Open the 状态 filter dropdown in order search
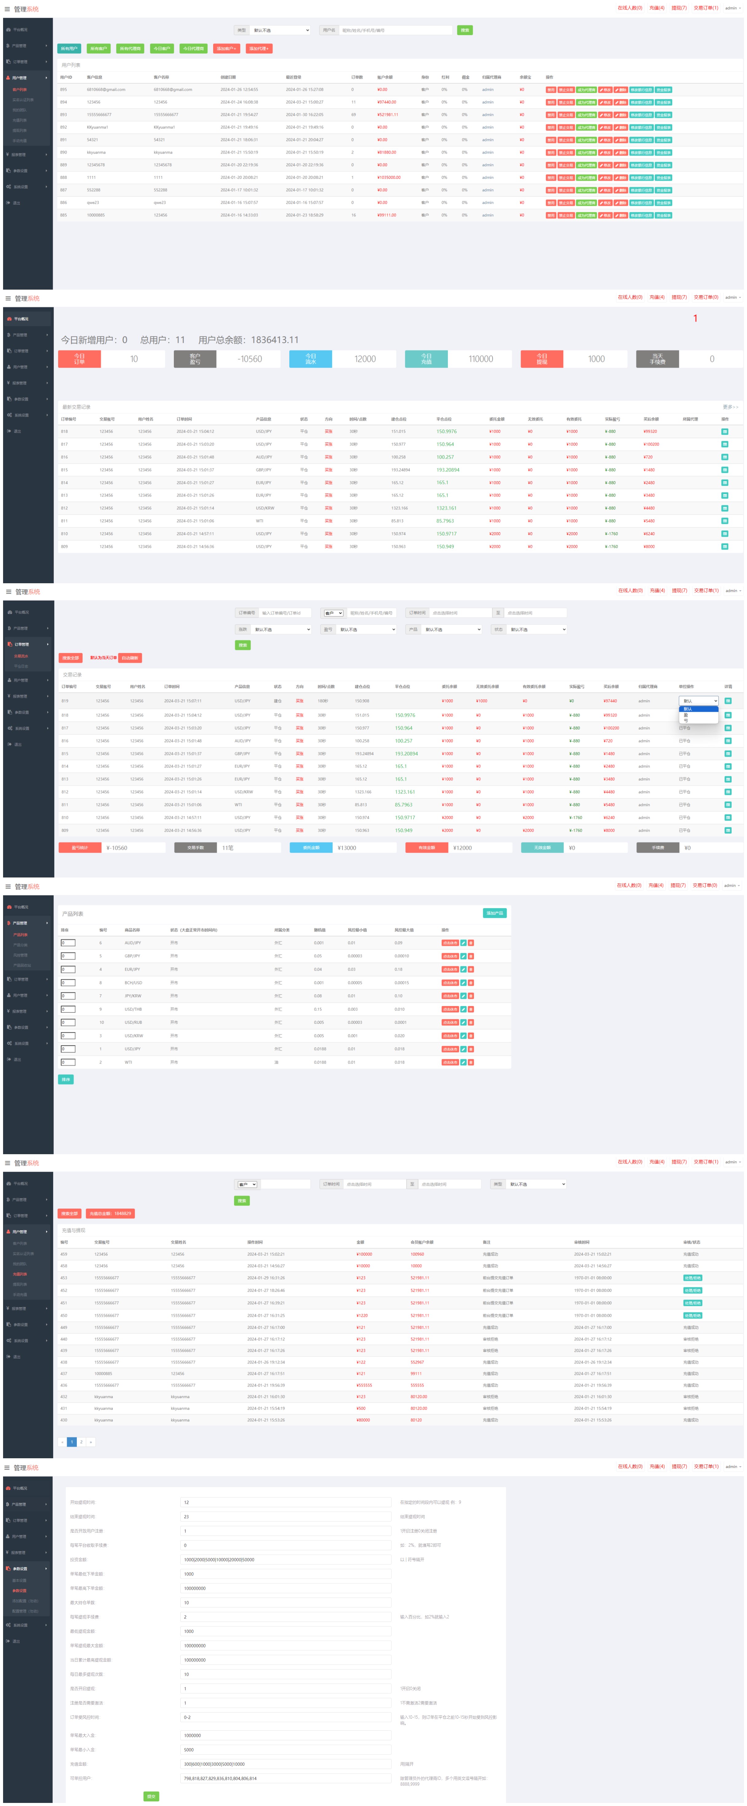The height and width of the screenshot is (1806, 747). click(537, 630)
